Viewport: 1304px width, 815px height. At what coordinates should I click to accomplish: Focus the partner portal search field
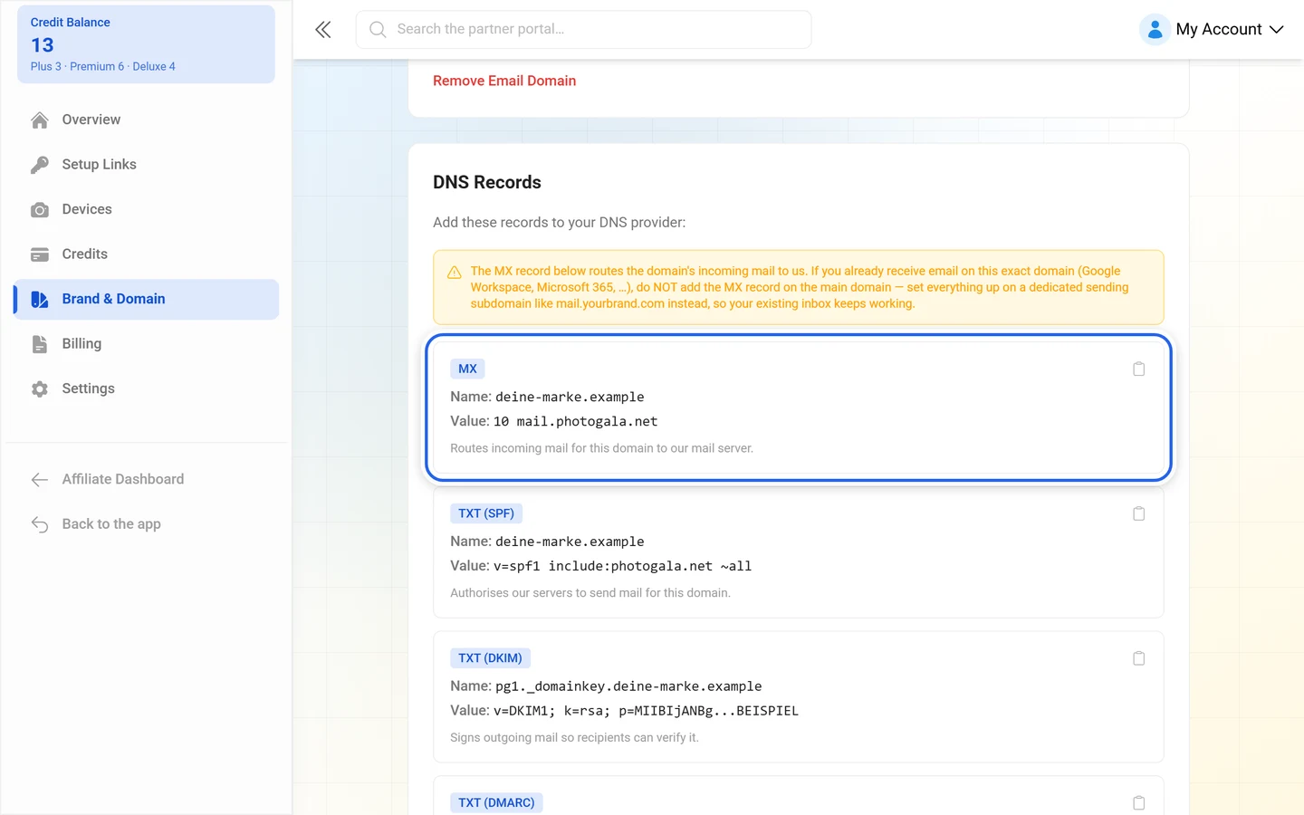pos(583,30)
